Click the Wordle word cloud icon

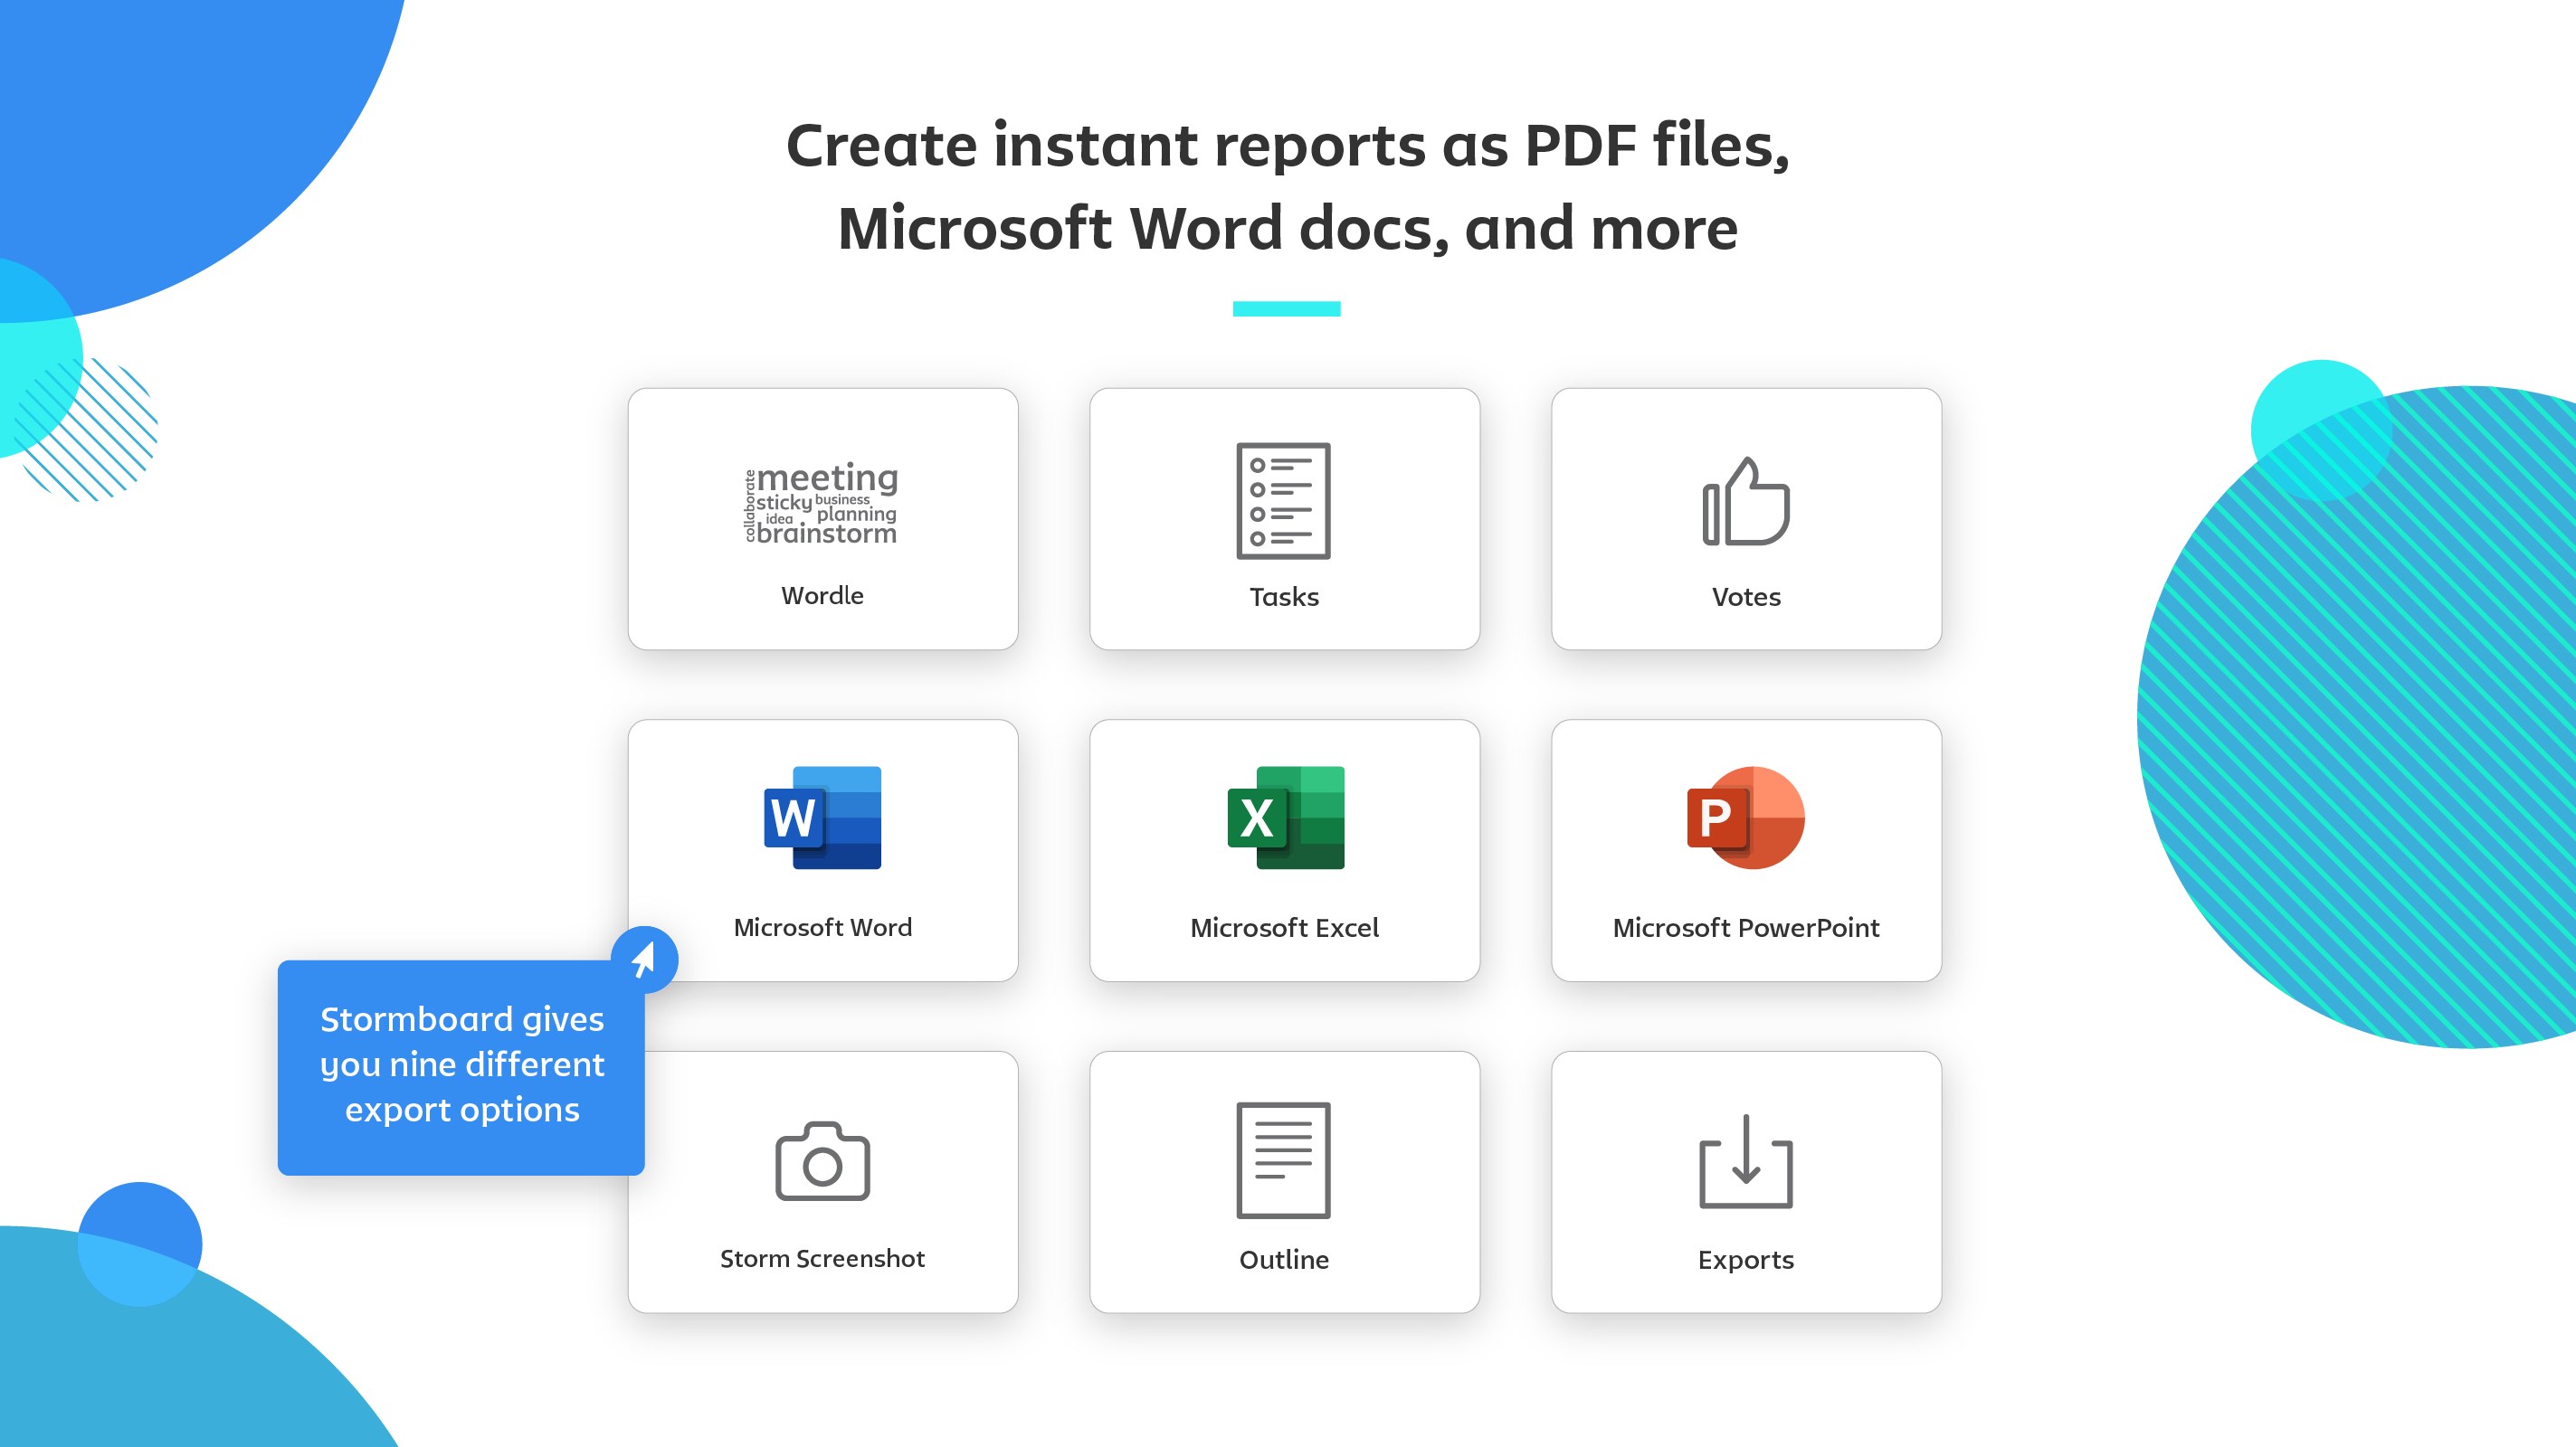[x=822, y=503]
